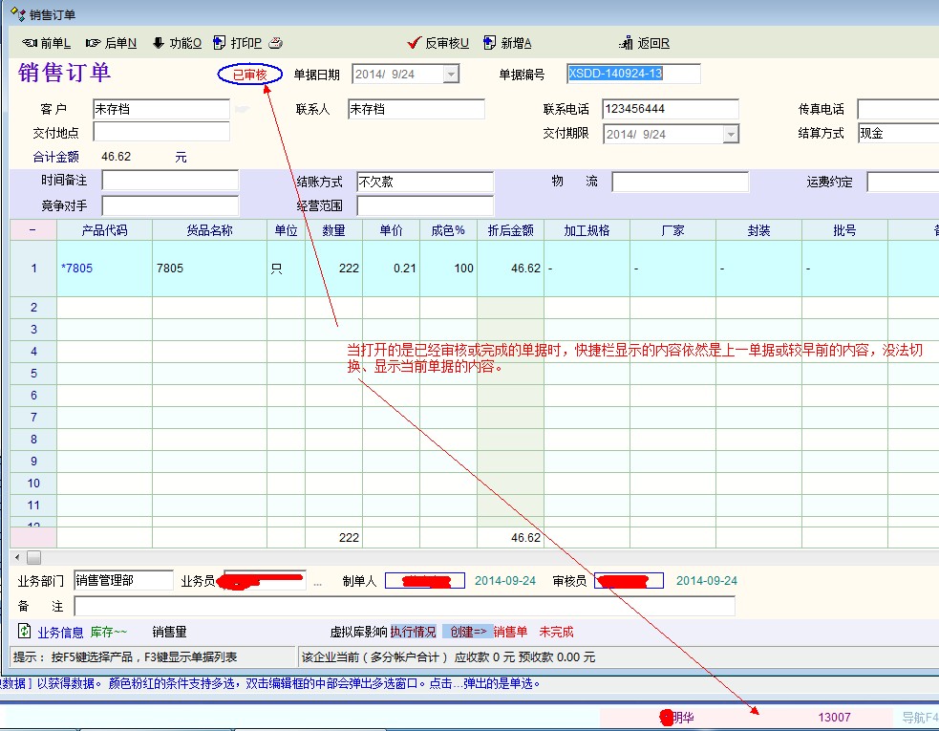Image resolution: width=939 pixels, height=731 pixels.
Task: Collapse grid using the minus header cell
Action: tap(32, 230)
